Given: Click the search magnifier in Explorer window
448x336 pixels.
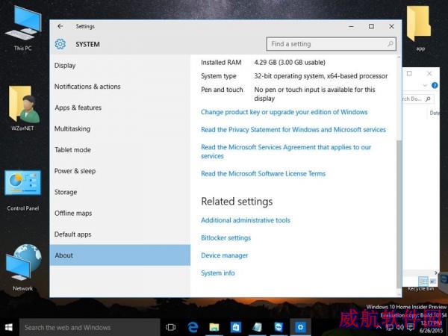Looking at the screenshot, I should click(x=428, y=99).
